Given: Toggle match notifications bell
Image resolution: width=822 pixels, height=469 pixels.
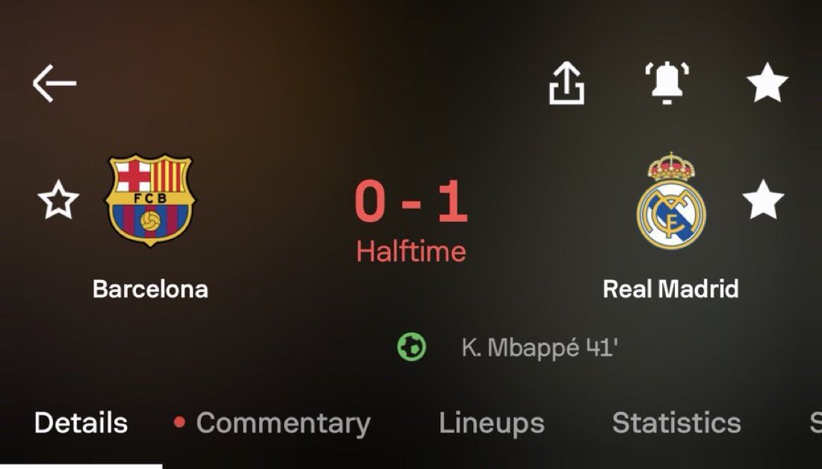Looking at the screenshot, I should click(x=667, y=83).
